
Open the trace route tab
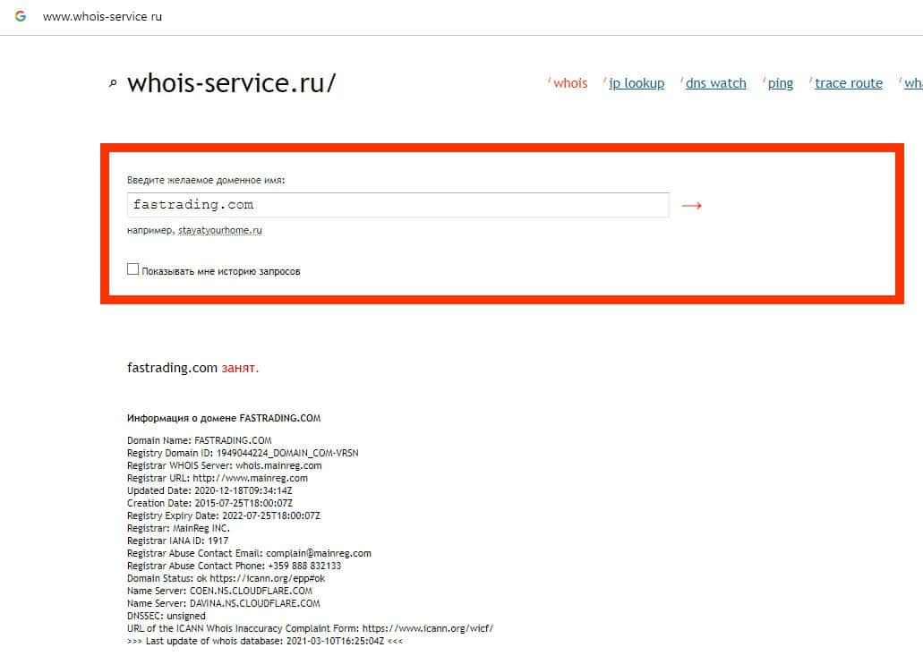[849, 83]
